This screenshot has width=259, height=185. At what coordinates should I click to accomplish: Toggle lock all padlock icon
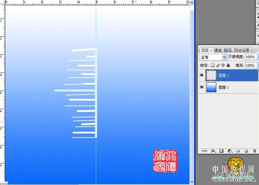[x=228, y=65]
